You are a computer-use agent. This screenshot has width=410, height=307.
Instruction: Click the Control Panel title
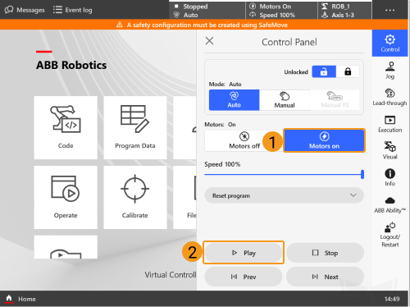pyautogui.click(x=289, y=42)
